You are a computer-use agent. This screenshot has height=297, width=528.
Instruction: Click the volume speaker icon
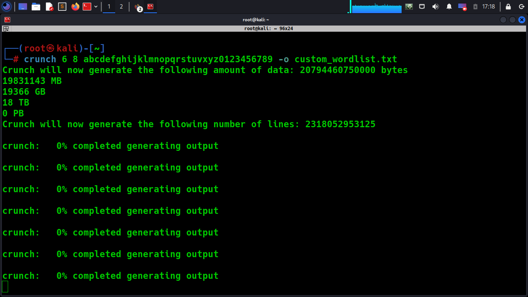(436, 7)
